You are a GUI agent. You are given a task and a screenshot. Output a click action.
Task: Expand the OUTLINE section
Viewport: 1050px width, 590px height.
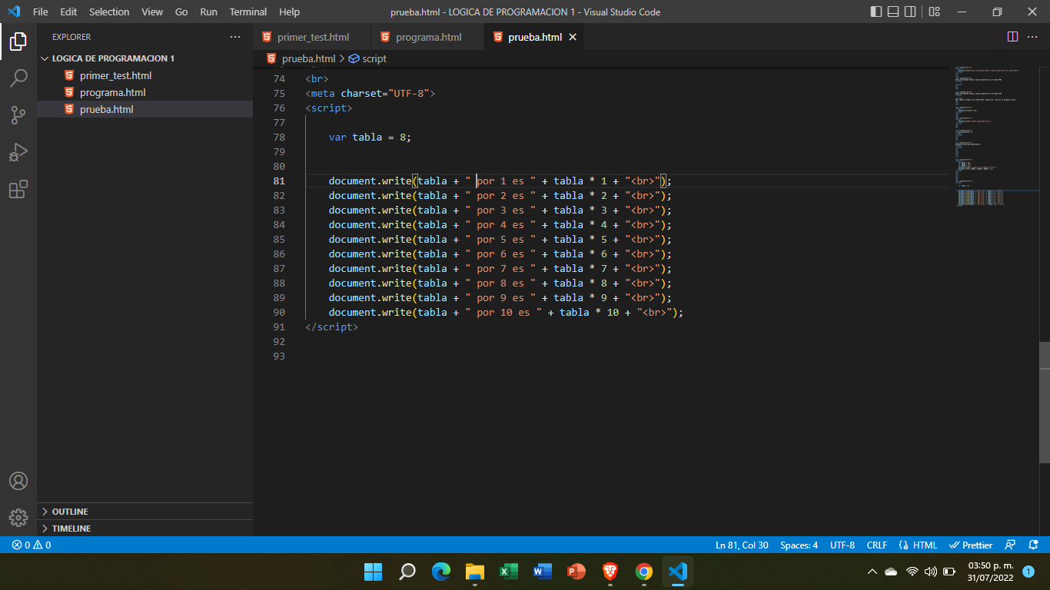(145, 512)
